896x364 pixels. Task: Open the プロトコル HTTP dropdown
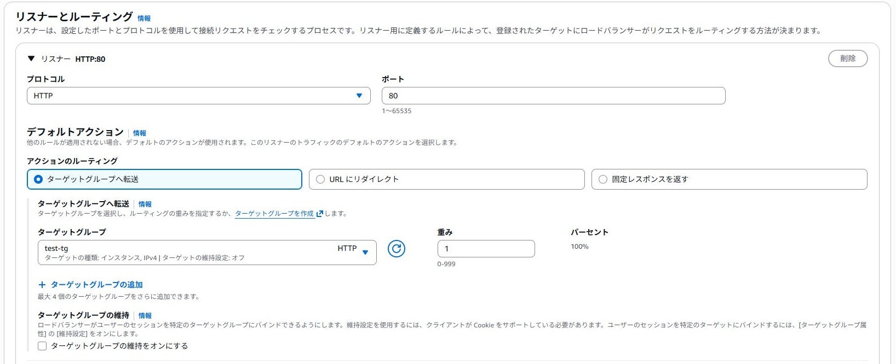click(199, 96)
